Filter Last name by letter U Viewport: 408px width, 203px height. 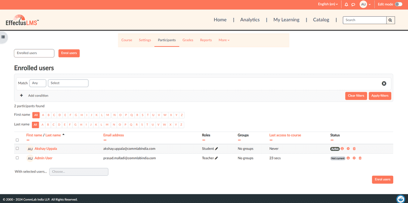pos(153,125)
